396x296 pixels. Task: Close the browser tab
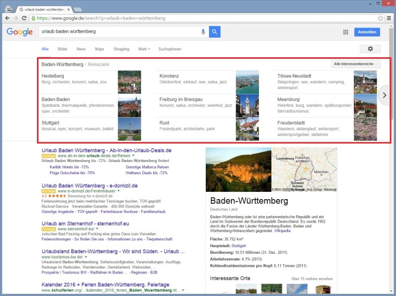(68, 9)
